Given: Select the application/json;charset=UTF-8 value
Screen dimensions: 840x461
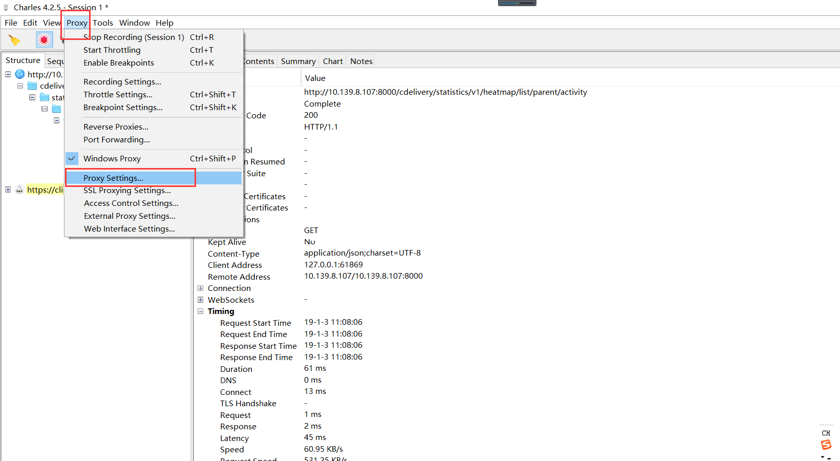Looking at the screenshot, I should 362,253.
